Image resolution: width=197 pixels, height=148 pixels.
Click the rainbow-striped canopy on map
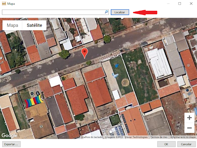[34, 101]
